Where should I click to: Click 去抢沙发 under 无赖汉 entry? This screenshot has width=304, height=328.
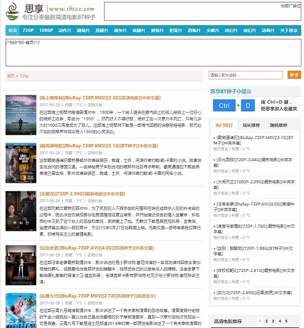click(95, 201)
